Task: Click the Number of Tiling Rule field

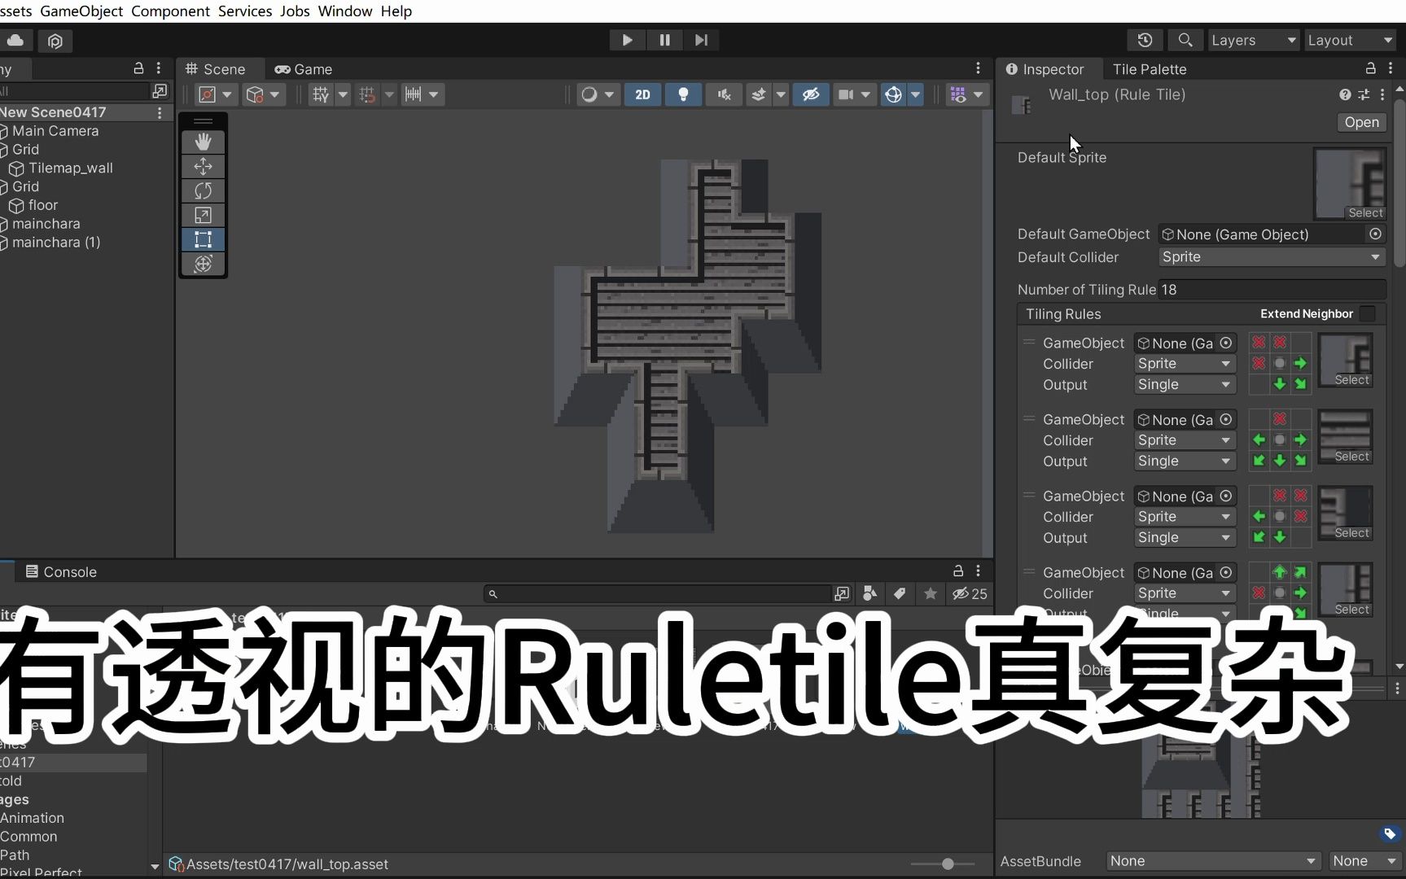Action: pyautogui.click(x=1272, y=289)
